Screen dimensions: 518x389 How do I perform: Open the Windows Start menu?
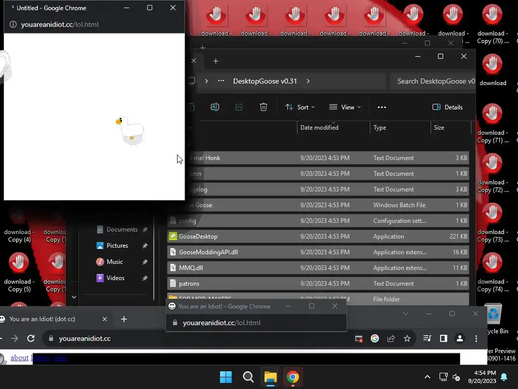tap(226, 377)
